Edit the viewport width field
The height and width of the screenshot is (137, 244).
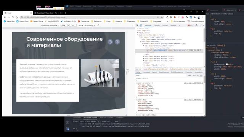(x=64, y=25)
